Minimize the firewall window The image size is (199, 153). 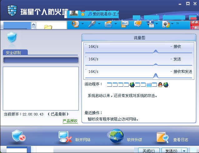[x=180, y=4]
